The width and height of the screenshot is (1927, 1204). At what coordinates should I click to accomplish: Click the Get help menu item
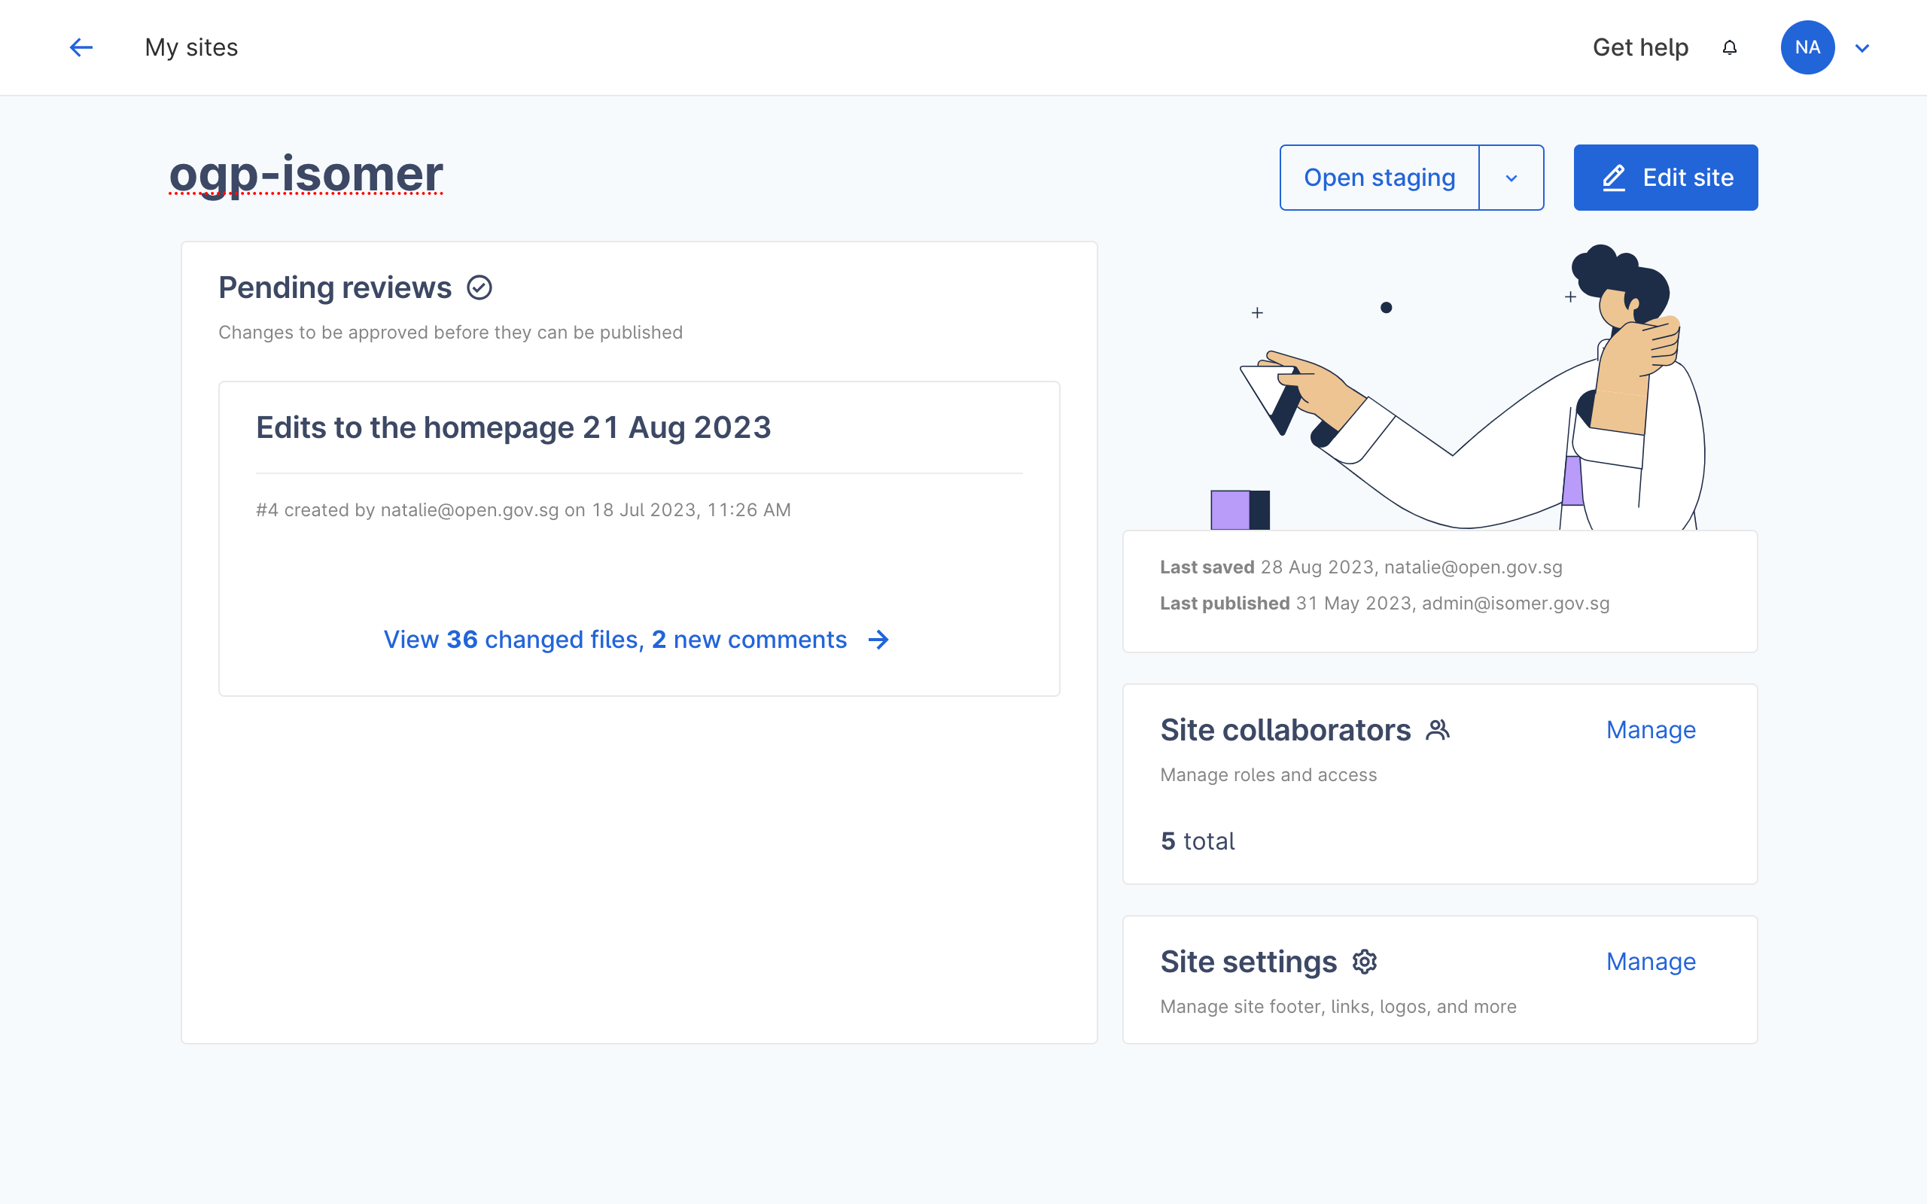(1639, 46)
